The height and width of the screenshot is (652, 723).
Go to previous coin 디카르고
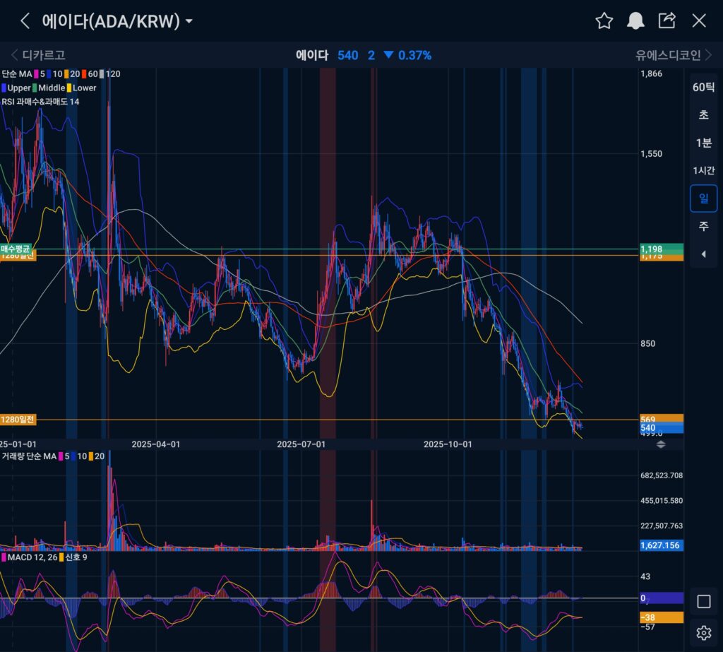[38, 55]
